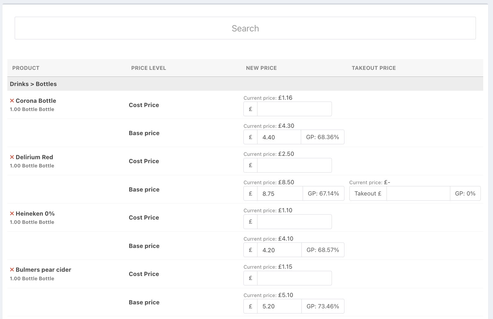Click GP: 67.14% for Delirium Red
The image size is (493, 319).
[323, 193]
